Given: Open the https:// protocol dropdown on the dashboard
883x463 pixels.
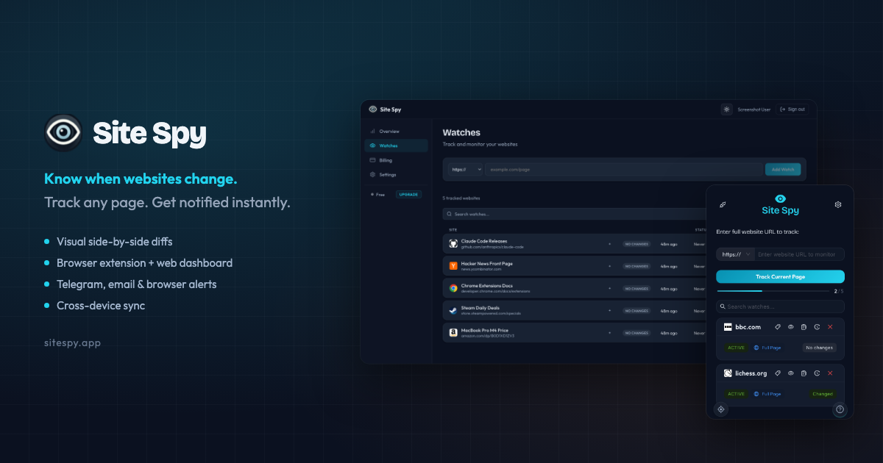Looking at the screenshot, I should (x=465, y=169).
